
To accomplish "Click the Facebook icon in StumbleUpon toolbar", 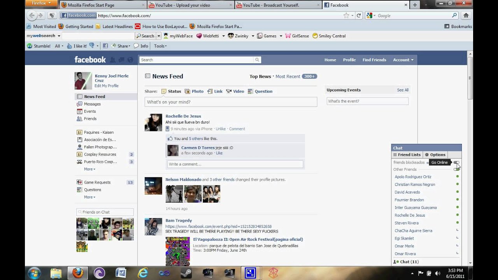I will [x=105, y=46].
